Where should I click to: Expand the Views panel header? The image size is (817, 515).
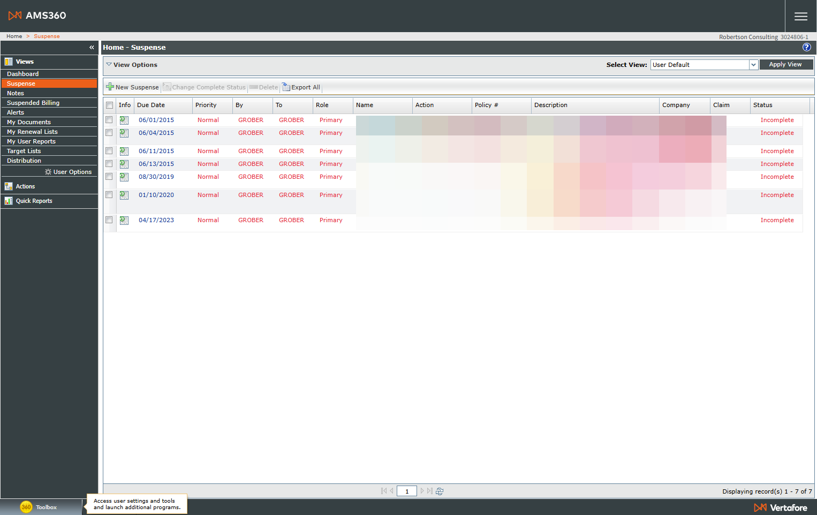[49, 62]
